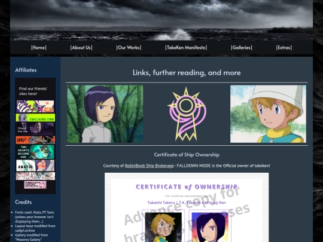Viewport: 323px width, 242px height.
Task: Follow the RobinBoob Ship Brokerage link
Action: coord(149,166)
